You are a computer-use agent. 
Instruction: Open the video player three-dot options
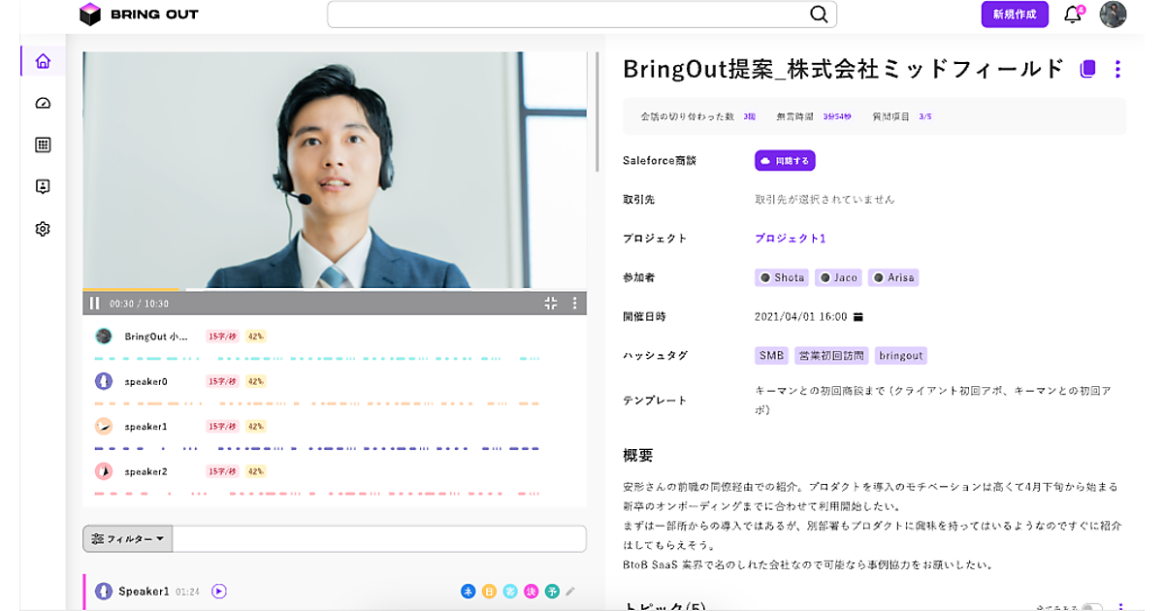pyautogui.click(x=574, y=304)
